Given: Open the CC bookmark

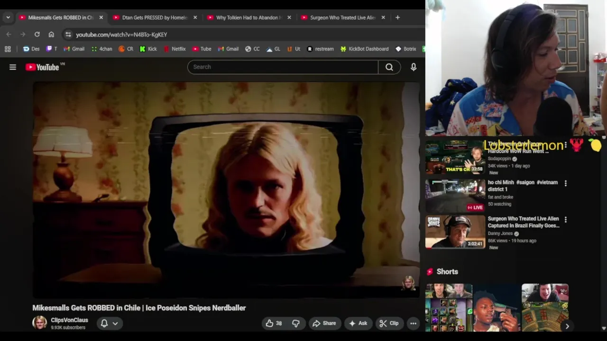Looking at the screenshot, I should pos(252,49).
